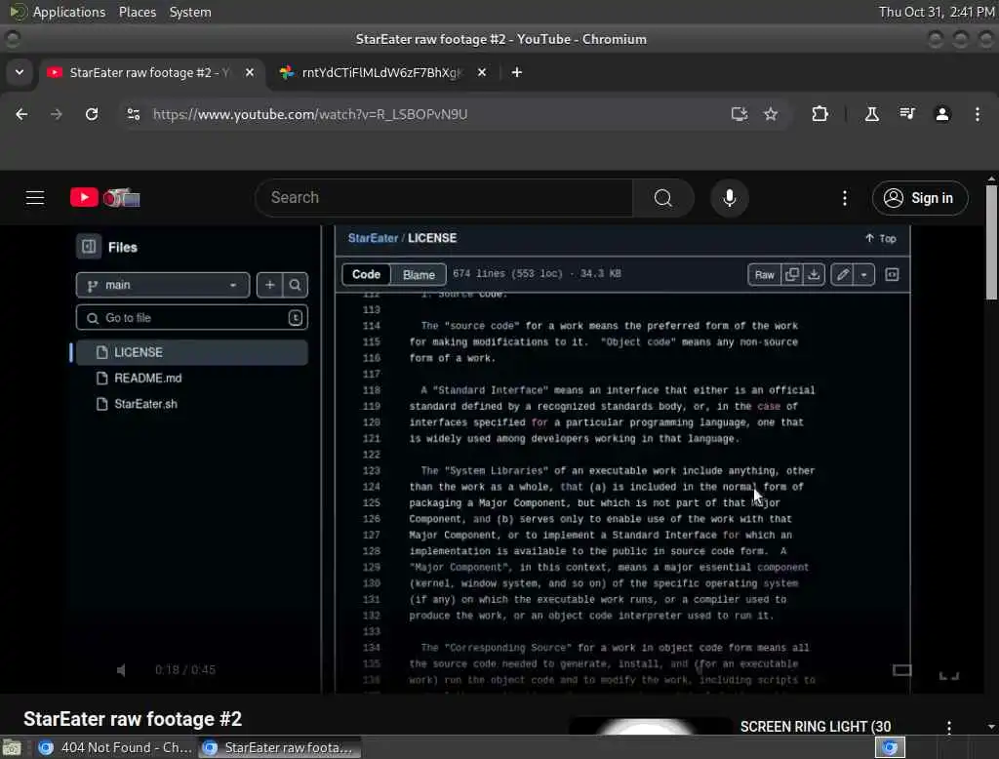
Task: Open options for SCREEN RING LIGHT video
Action: (x=949, y=727)
